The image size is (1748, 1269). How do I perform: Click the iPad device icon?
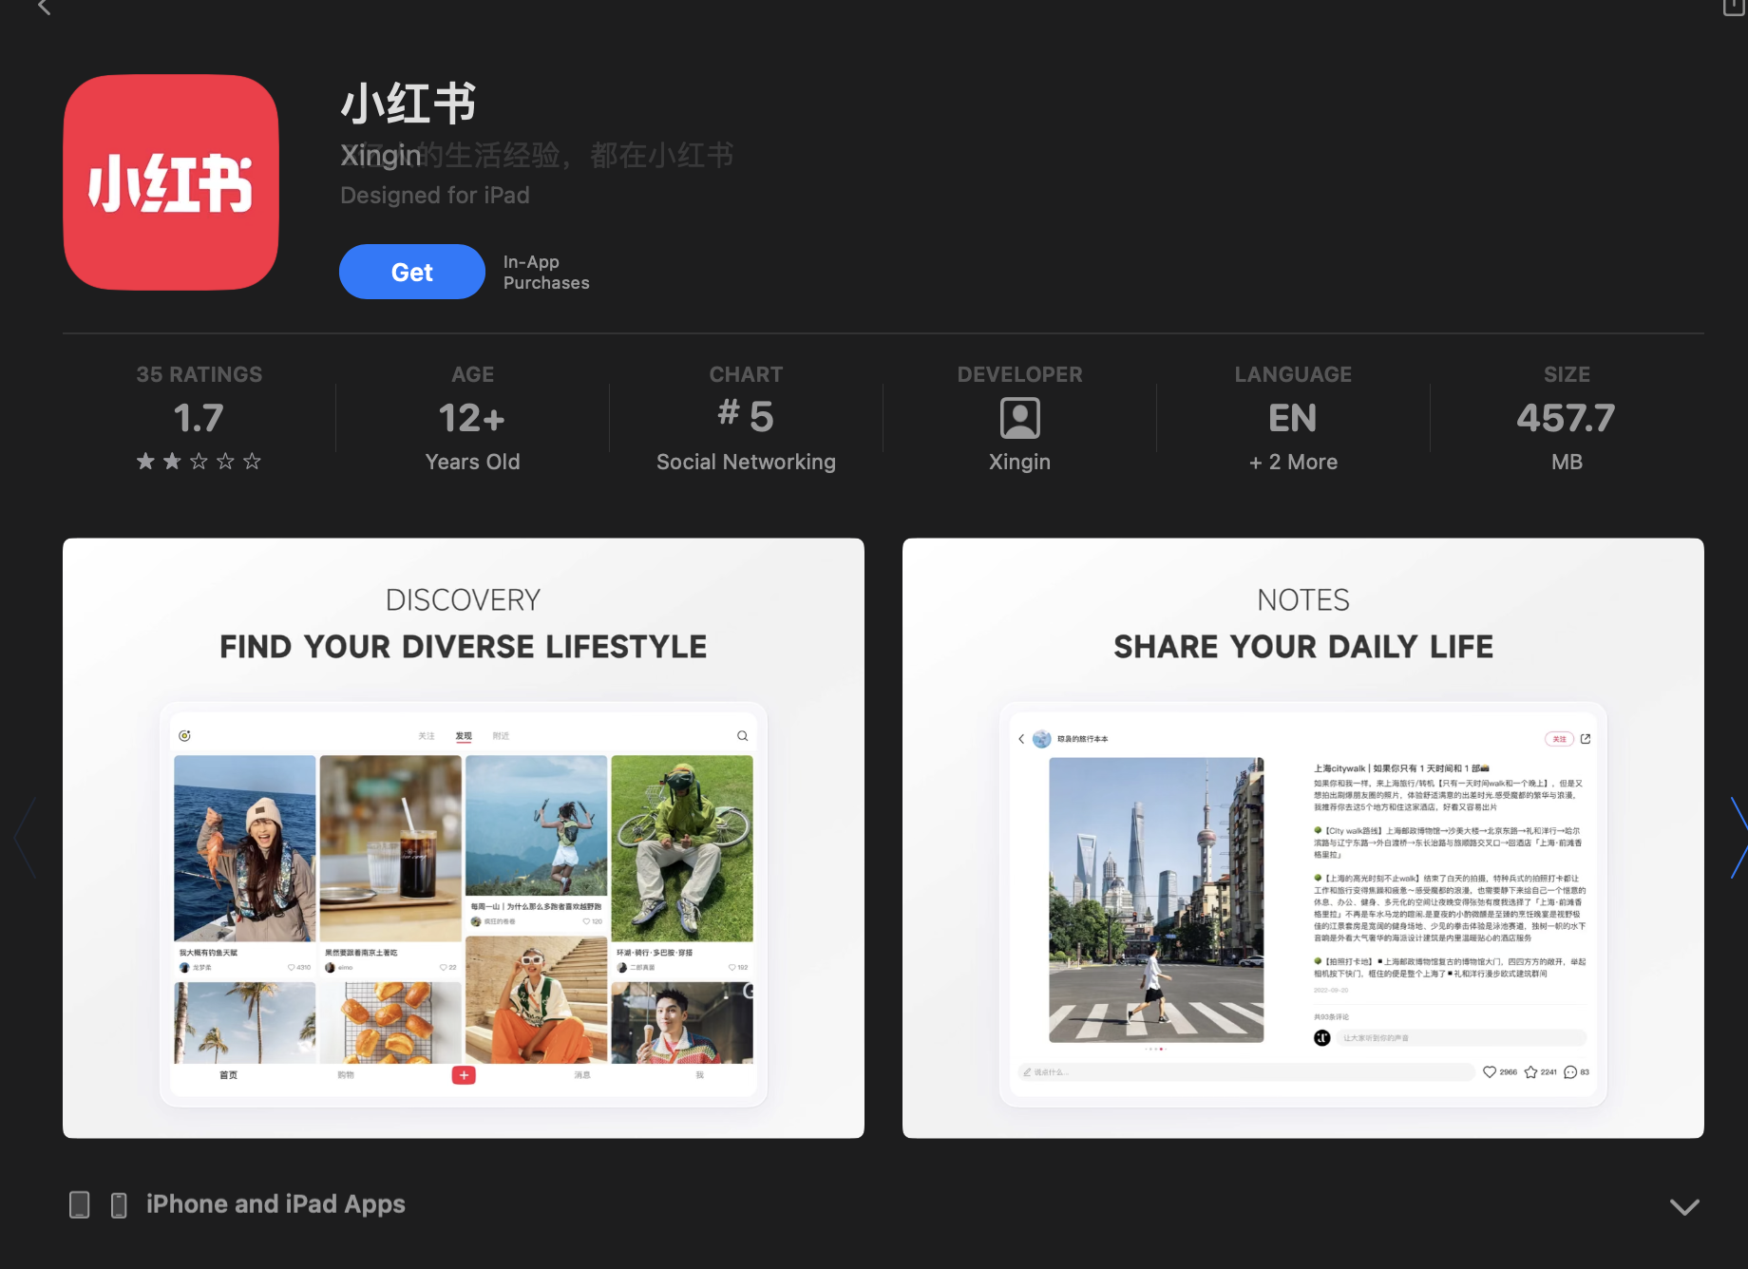pyautogui.click(x=80, y=1204)
